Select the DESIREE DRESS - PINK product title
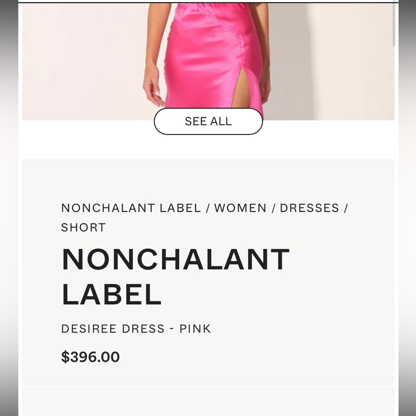 point(136,329)
